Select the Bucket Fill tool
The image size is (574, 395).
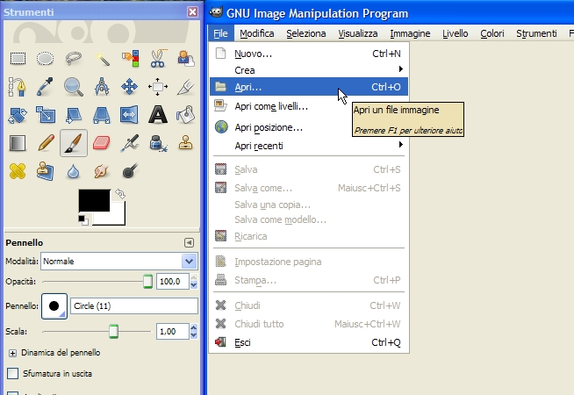(x=186, y=115)
